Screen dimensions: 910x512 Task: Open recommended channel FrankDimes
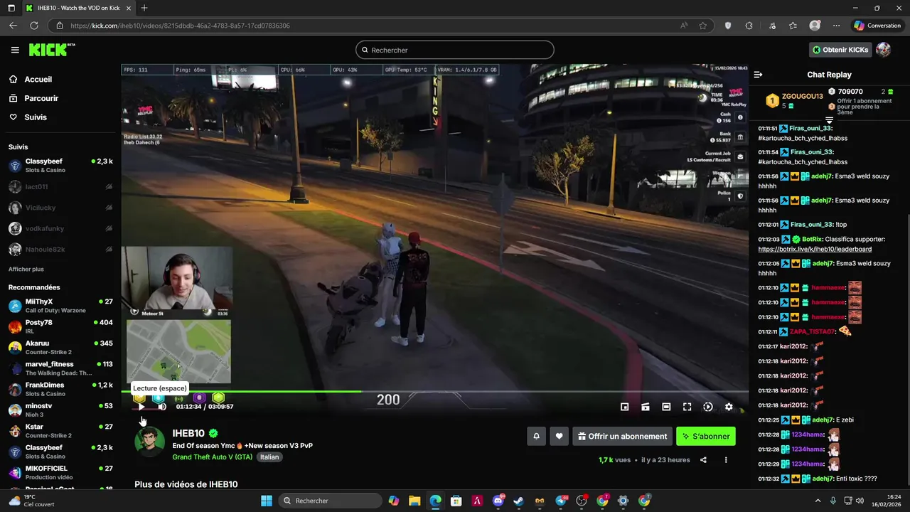pos(60,389)
